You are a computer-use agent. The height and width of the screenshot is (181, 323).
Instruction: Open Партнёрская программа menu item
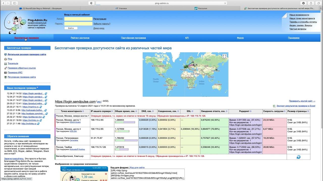(x=133, y=38)
